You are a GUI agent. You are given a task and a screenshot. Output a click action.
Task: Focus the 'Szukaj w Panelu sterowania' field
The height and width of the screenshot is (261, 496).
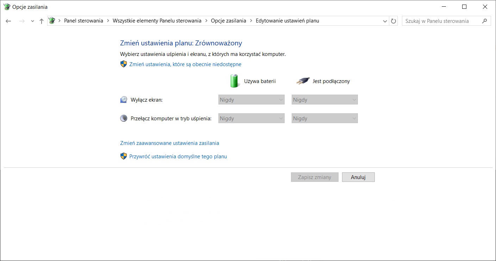(442, 21)
